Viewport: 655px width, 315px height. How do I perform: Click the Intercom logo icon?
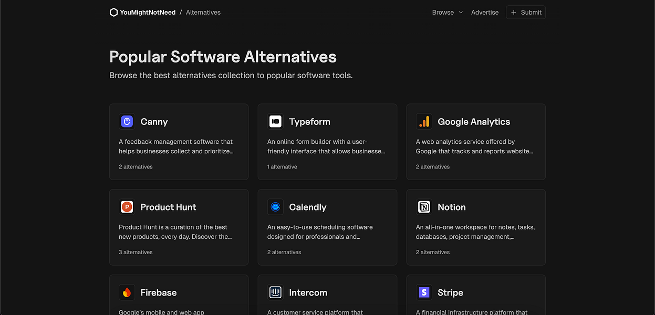point(275,293)
